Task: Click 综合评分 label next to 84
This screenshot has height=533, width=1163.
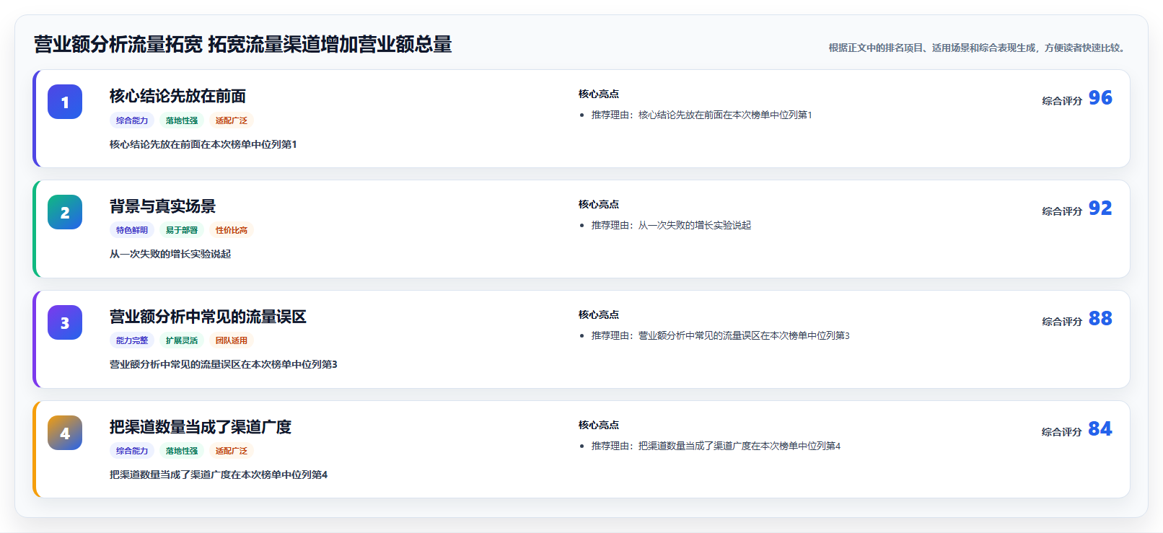Action: coord(1062,432)
